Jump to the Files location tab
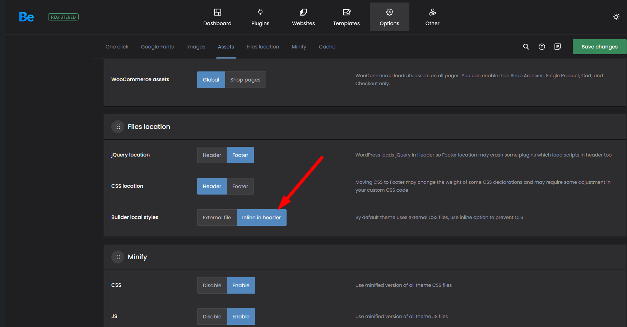627x327 pixels. pyautogui.click(x=263, y=47)
